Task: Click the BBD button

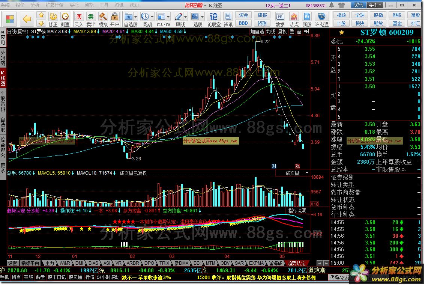Action: click(x=243, y=23)
